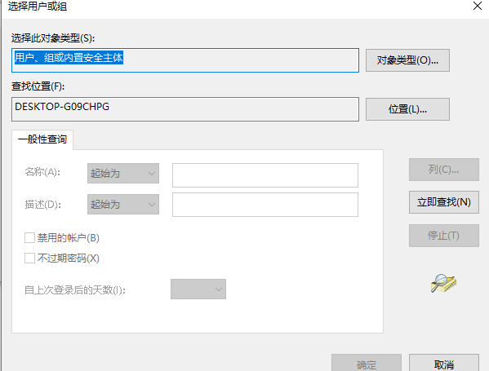Click the DESKTOP-G09CHPG location field
489x371 pixels.
click(x=185, y=109)
